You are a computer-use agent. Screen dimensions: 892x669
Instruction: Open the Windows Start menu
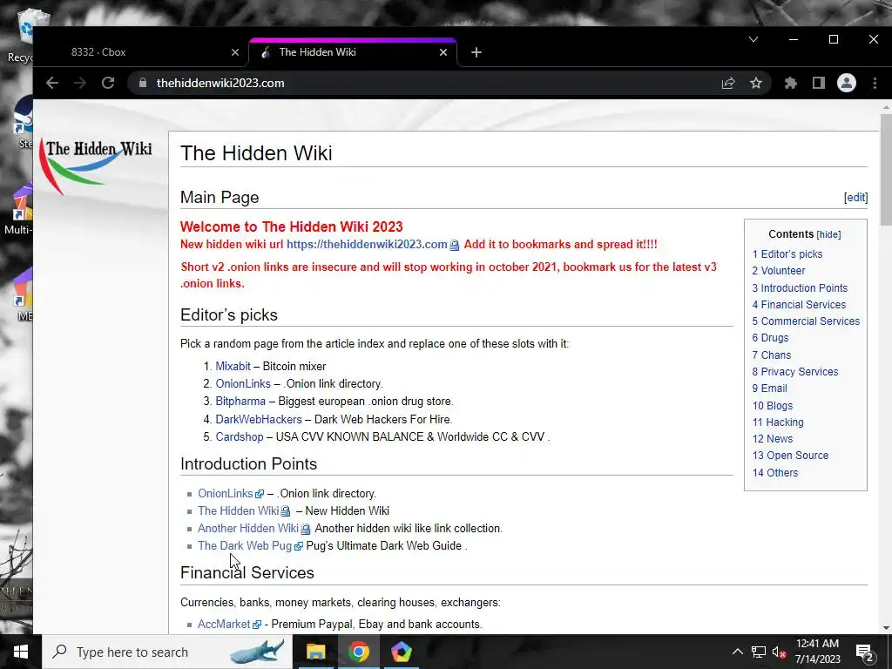point(21,652)
